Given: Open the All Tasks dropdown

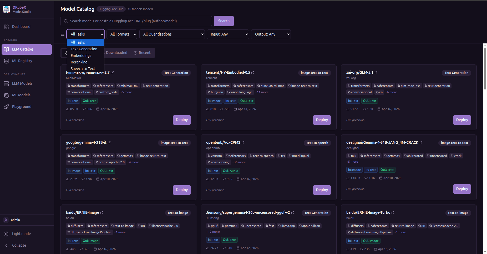Looking at the screenshot, I should pos(86,34).
